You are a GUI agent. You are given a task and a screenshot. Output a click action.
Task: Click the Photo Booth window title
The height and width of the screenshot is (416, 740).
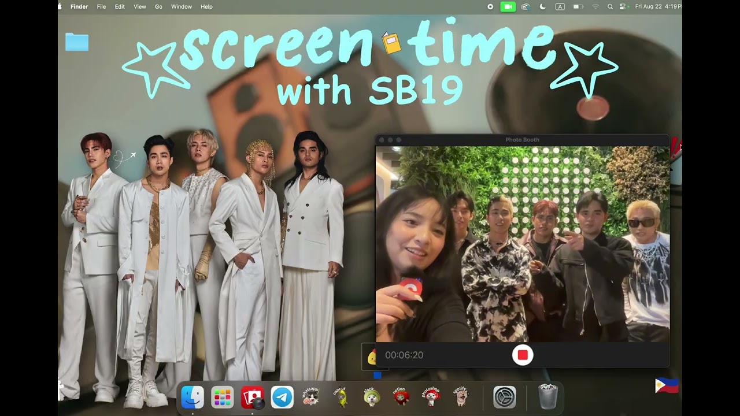coord(522,140)
